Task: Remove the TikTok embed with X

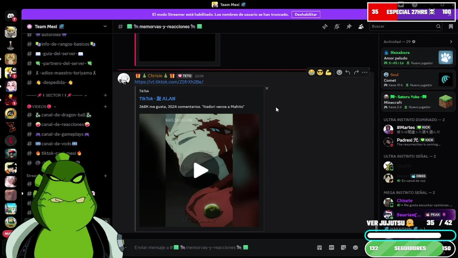Action: pyautogui.click(x=267, y=88)
